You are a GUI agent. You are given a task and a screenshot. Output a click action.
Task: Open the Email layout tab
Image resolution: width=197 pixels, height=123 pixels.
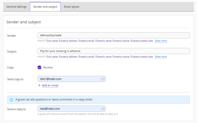click(x=72, y=7)
